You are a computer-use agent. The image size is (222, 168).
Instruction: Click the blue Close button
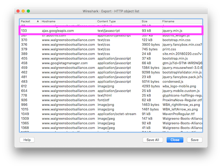point(175,140)
